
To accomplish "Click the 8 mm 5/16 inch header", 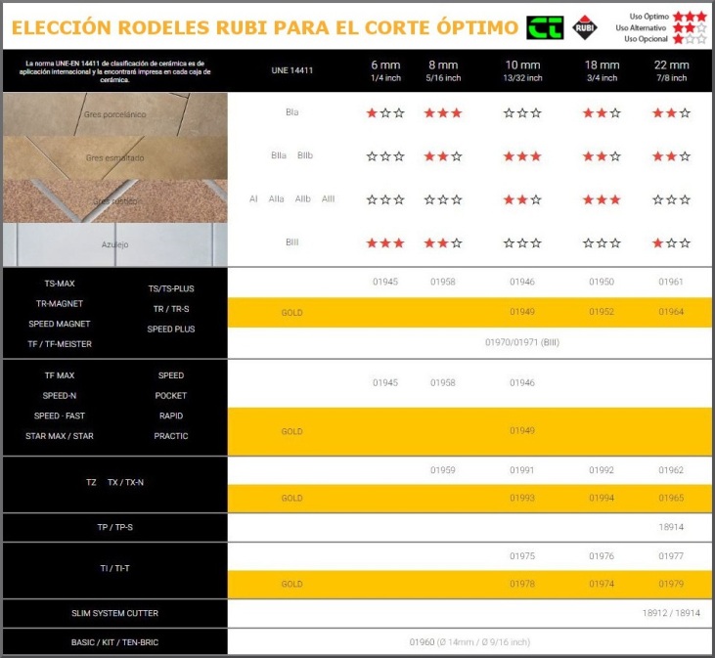I will coord(443,70).
